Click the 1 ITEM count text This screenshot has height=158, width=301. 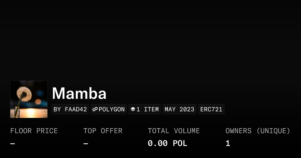point(147,109)
